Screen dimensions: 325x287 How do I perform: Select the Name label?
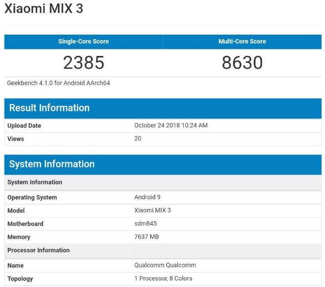tap(15, 266)
